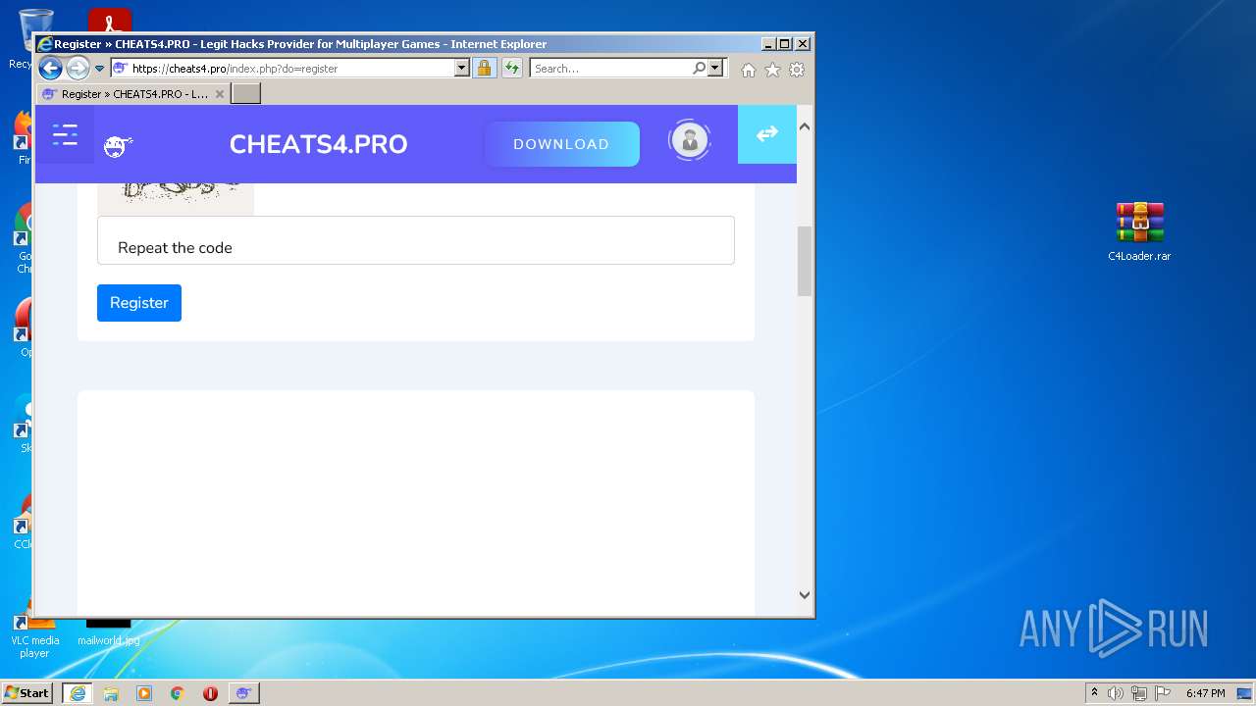Open a new blank tab
The image size is (1256, 706).
click(x=245, y=94)
